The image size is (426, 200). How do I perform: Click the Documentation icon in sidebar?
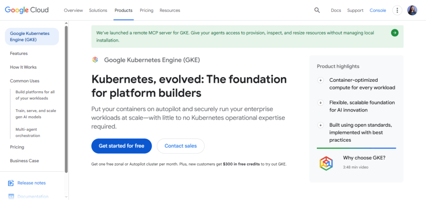(11, 196)
